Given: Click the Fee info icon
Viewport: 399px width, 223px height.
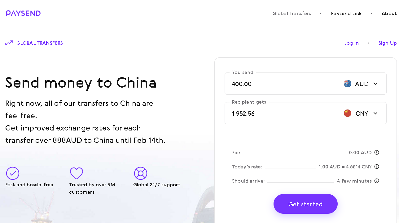Looking at the screenshot, I should 377,152.
